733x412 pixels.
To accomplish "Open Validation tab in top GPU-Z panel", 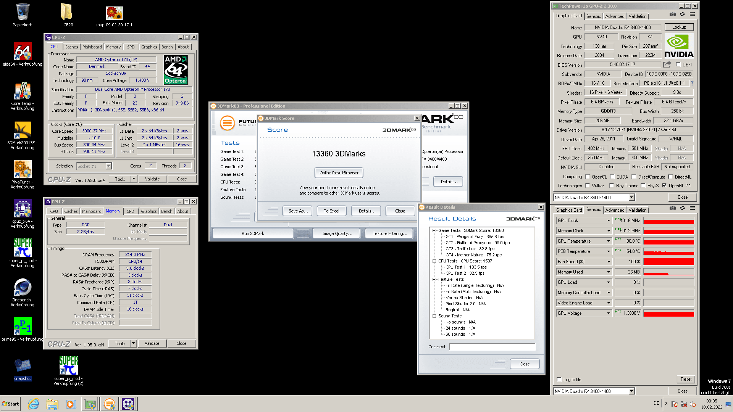I will click(x=638, y=16).
